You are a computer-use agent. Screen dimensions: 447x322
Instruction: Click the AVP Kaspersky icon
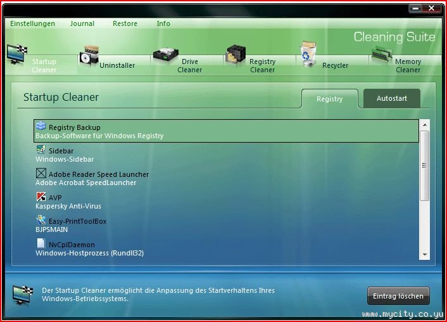coord(41,196)
